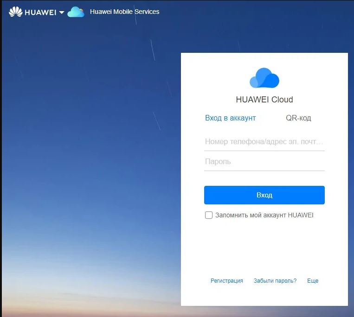Open the "Еще" link
354x317 pixels.
click(x=313, y=281)
